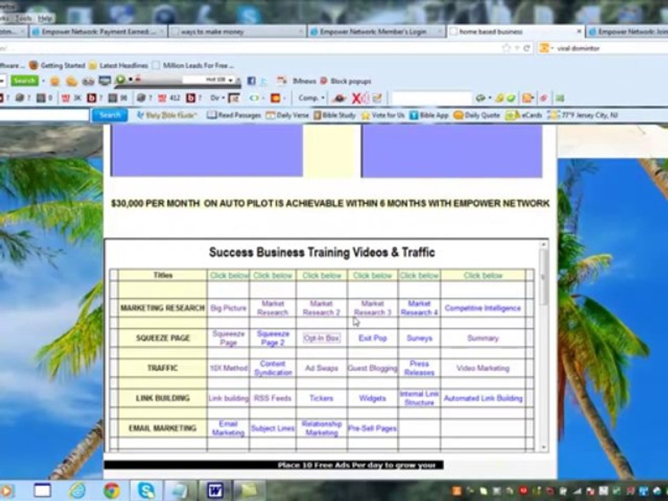Open Million Leads For Free bookmark

193,65
